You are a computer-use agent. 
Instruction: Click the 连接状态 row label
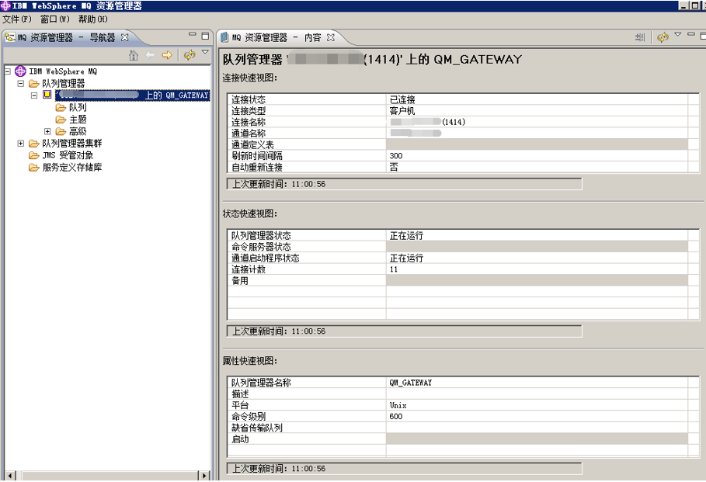point(249,99)
